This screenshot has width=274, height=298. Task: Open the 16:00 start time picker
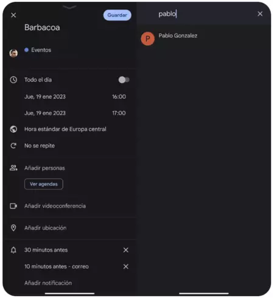[x=119, y=97]
